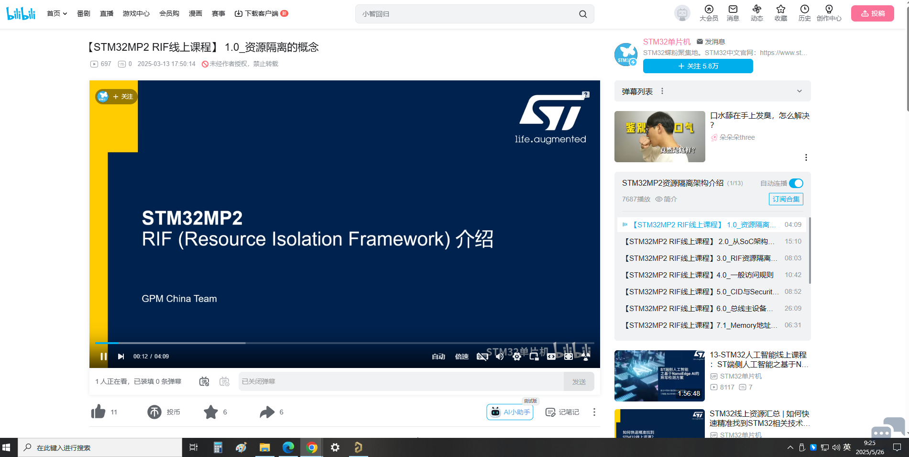Follow STM32单片机 with 关注 5.8万 button
Screen dimensions: 909x457
698,66
